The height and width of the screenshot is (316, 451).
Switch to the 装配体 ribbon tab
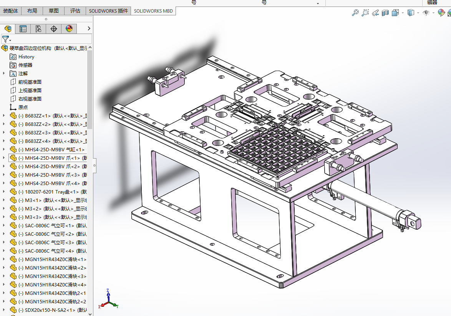click(11, 11)
